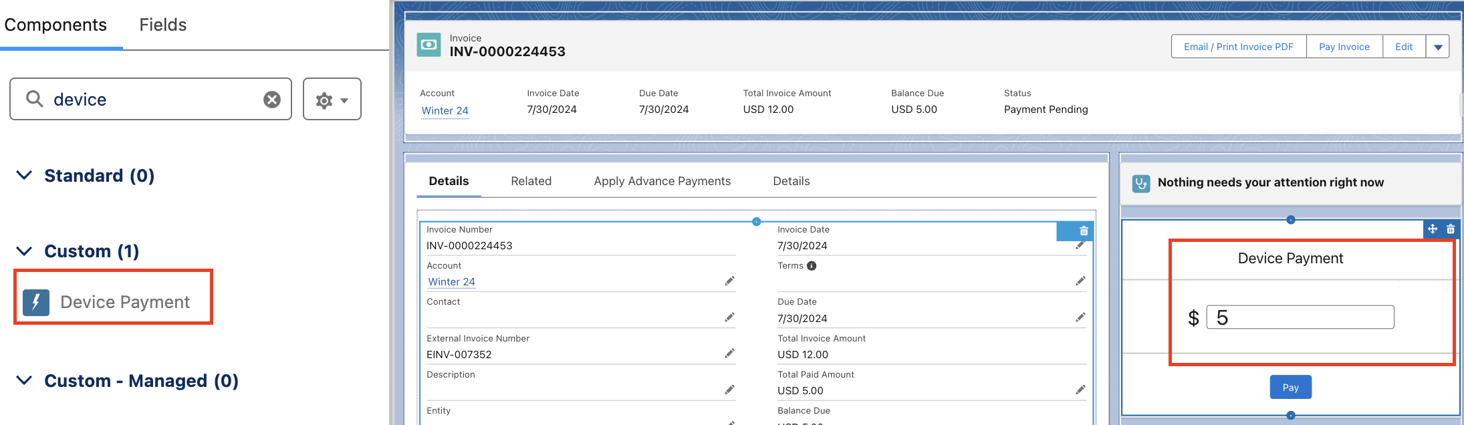
Task: Switch to the Fields tab
Action: [x=162, y=25]
